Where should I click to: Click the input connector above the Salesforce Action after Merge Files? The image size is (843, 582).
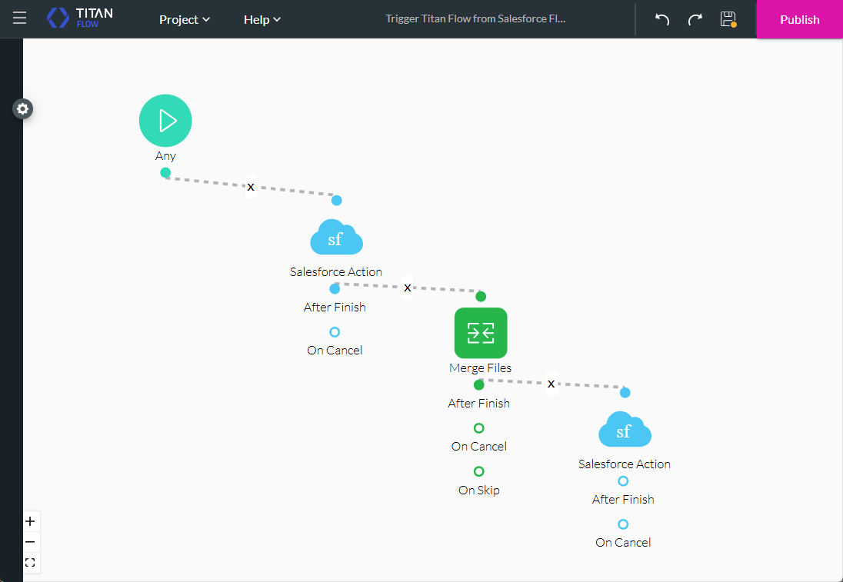[625, 393]
